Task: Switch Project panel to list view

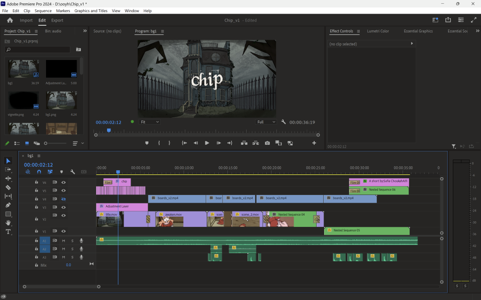Action: (x=17, y=143)
